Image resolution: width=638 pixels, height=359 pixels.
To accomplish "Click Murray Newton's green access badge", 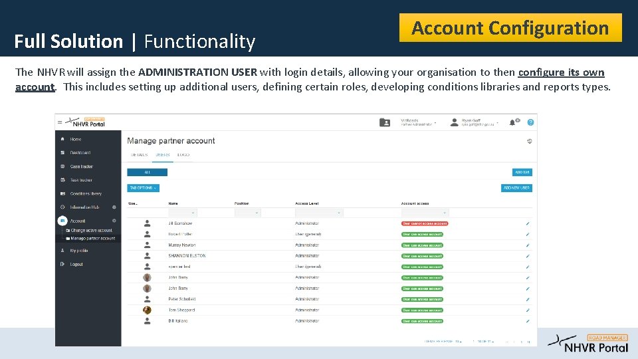I will tap(423, 245).
